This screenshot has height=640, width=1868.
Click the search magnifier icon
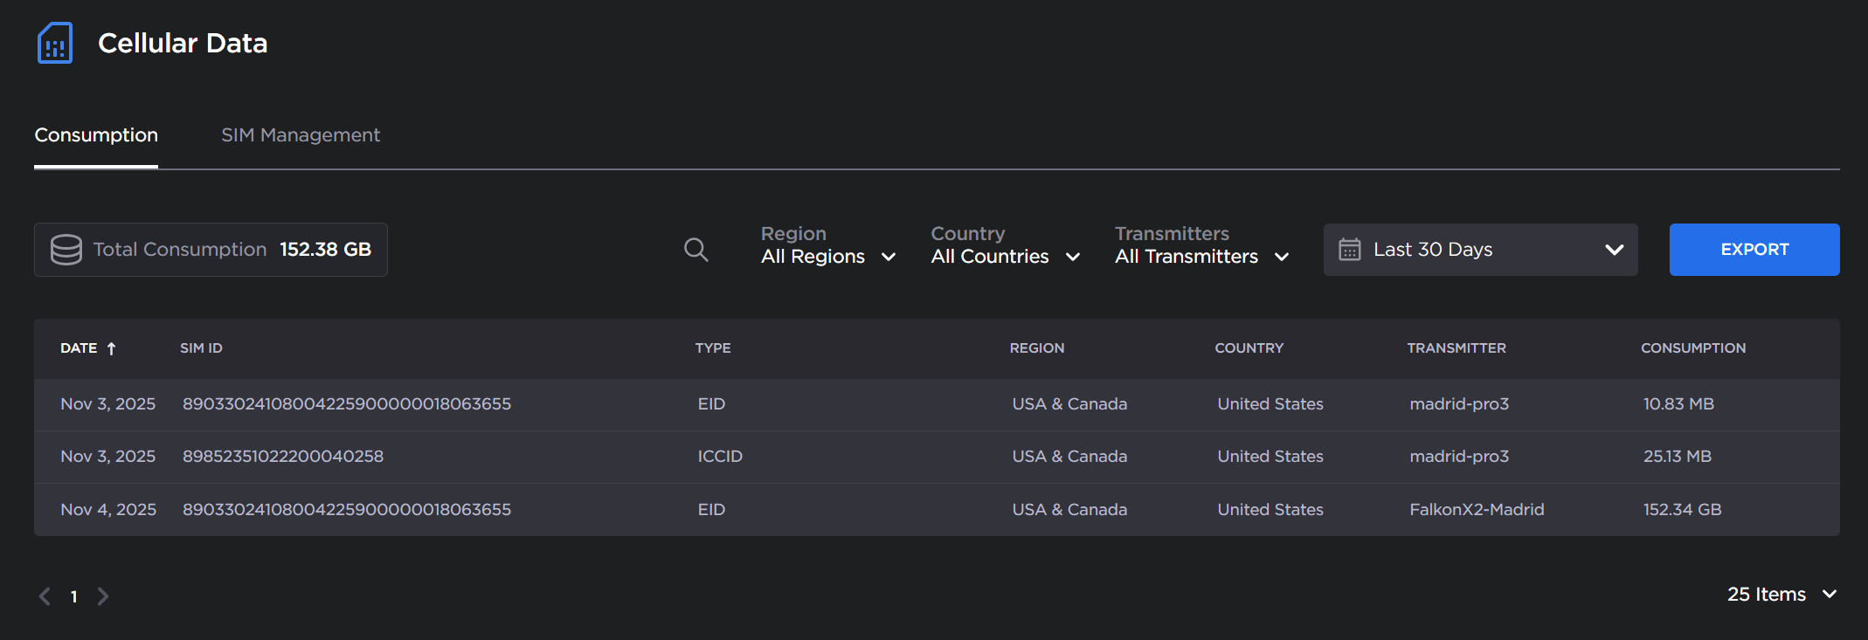[695, 250]
